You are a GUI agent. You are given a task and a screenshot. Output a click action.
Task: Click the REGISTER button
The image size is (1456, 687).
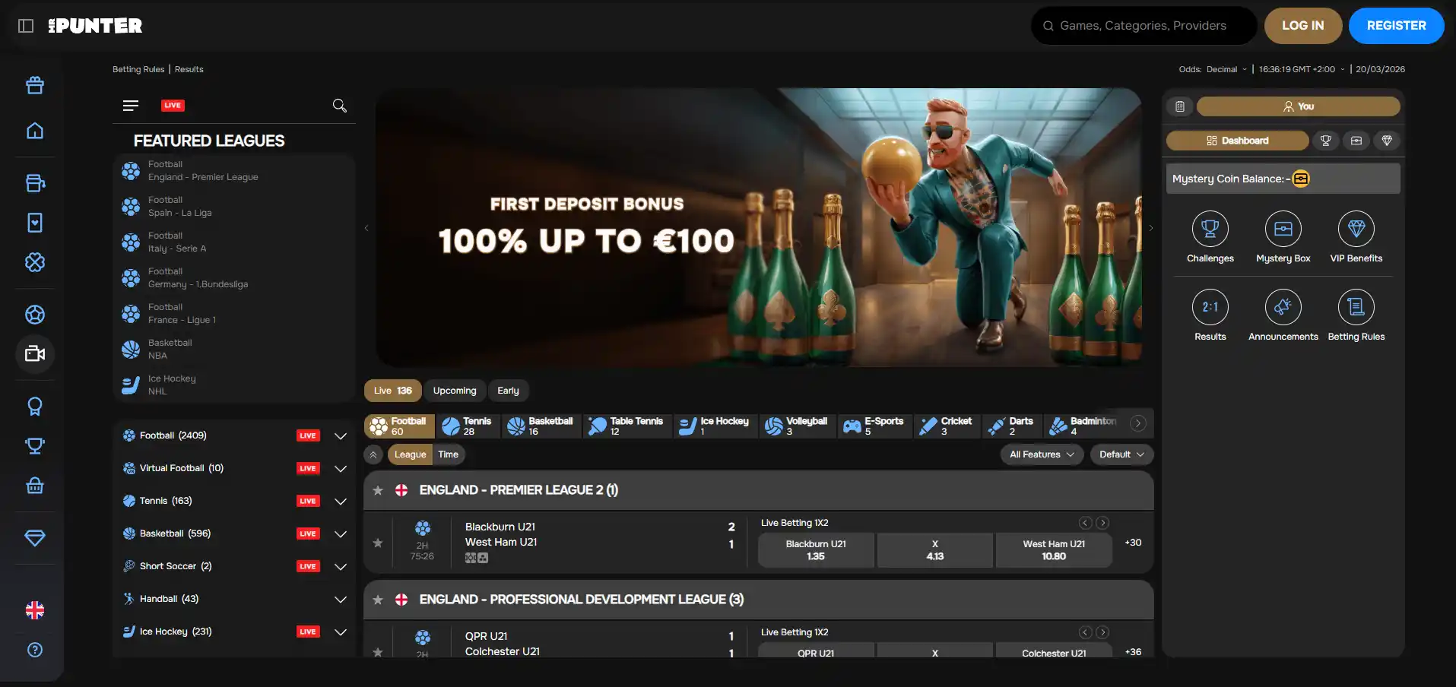[x=1396, y=26]
